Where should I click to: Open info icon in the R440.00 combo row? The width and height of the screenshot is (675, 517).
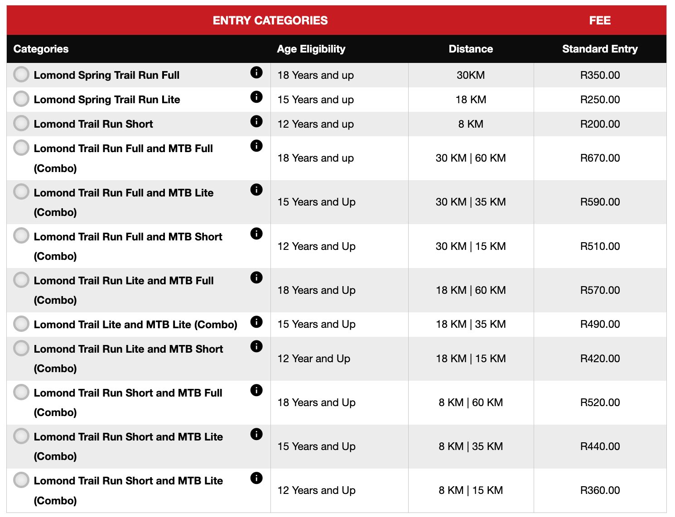[256, 434]
